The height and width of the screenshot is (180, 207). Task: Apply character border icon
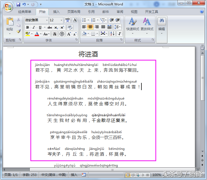coord(75,20)
